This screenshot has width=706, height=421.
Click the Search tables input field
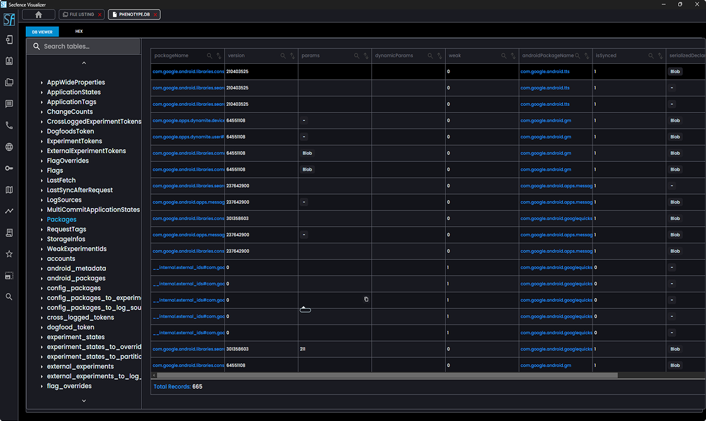coord(84,47)
